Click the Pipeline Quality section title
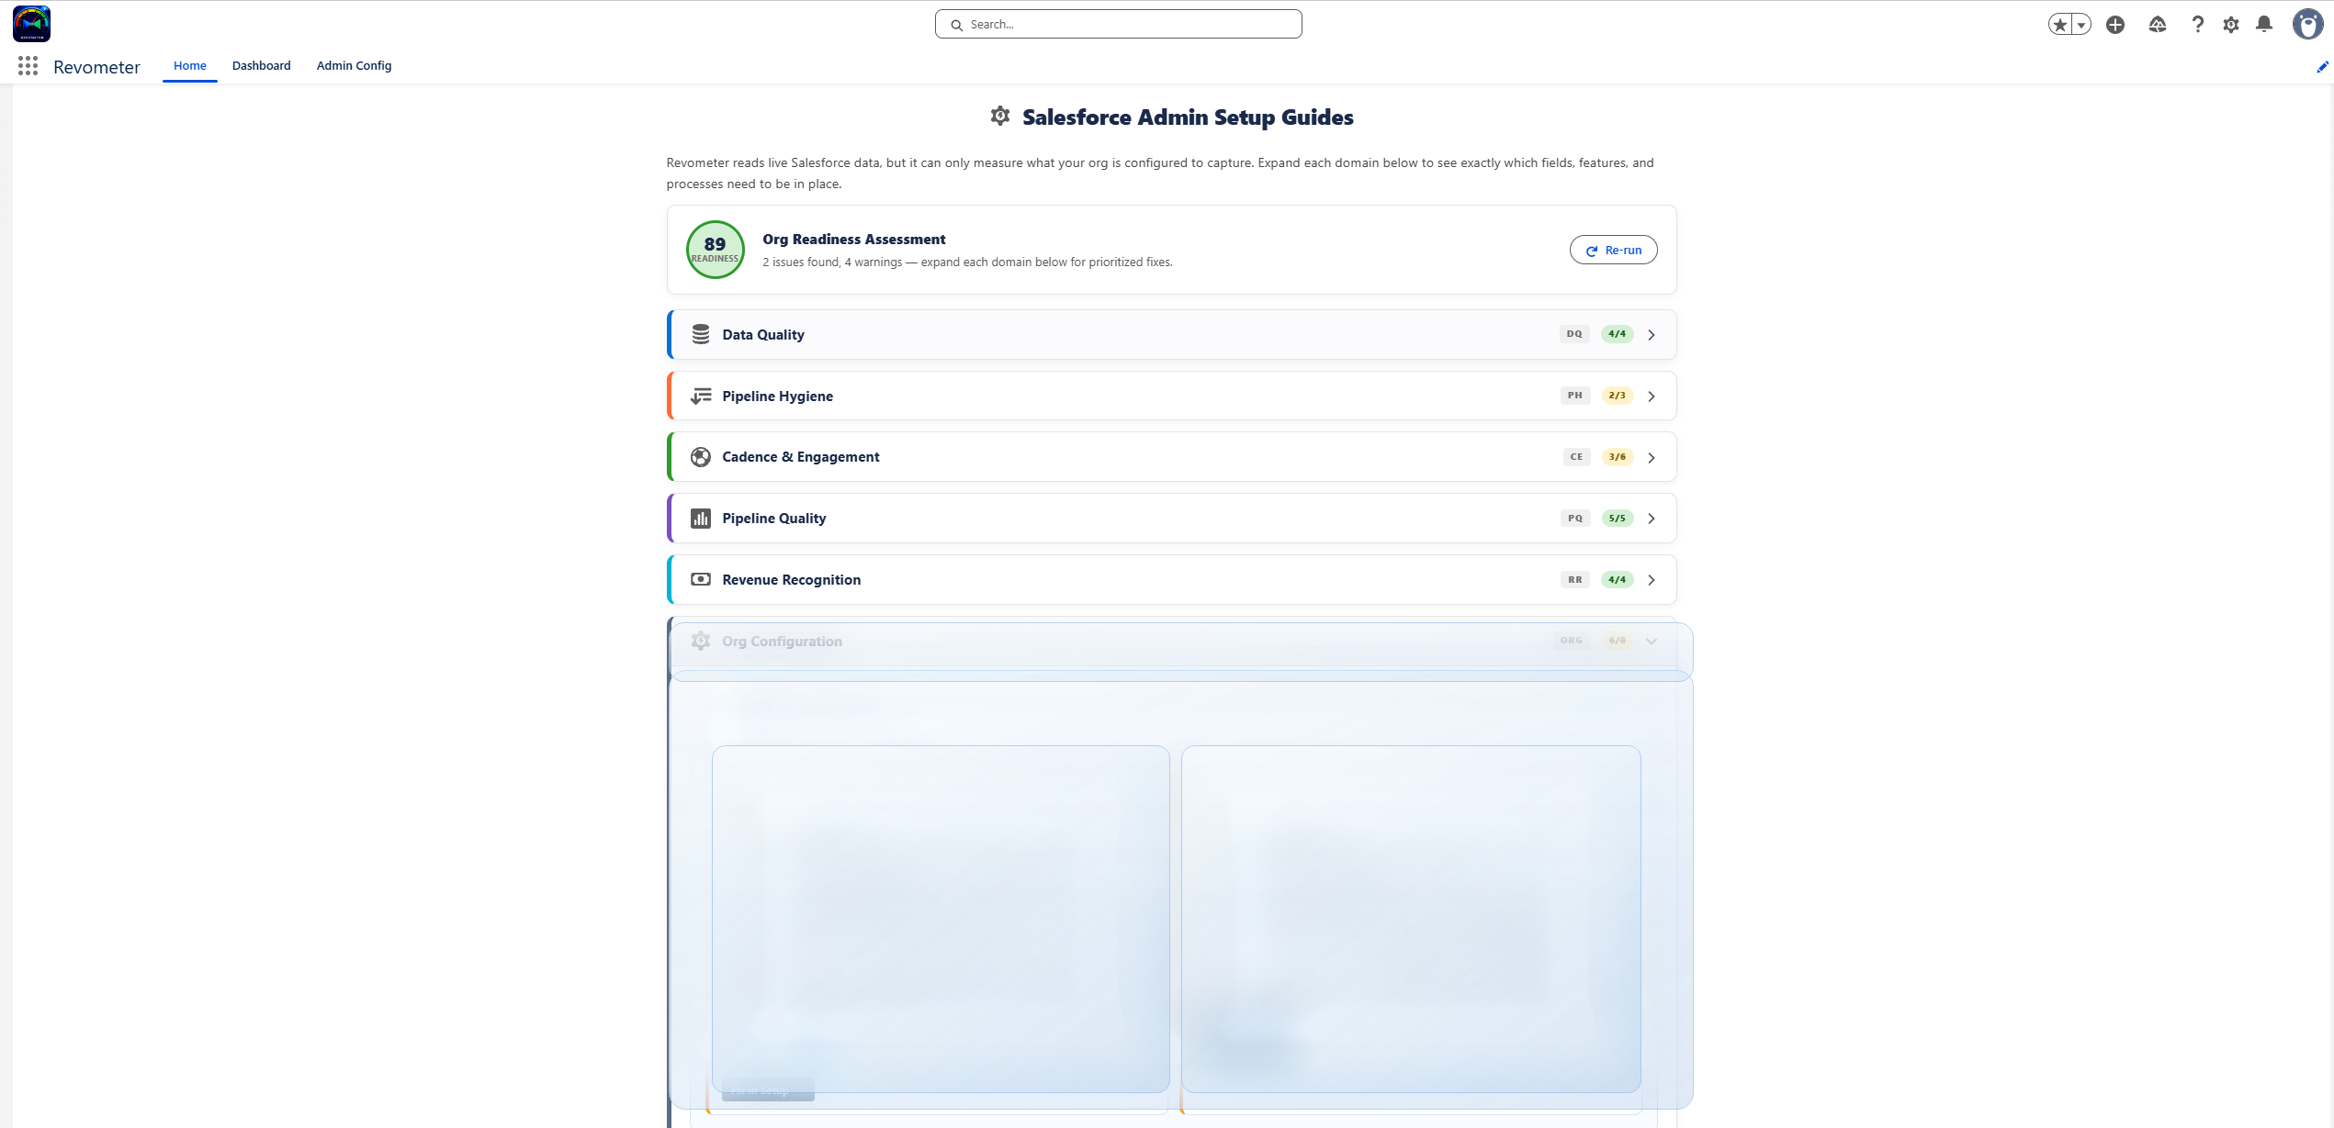2334x1128 pixels. (x=774, y=519)
